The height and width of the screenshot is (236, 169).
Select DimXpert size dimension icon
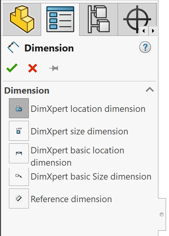pos(19,131)
